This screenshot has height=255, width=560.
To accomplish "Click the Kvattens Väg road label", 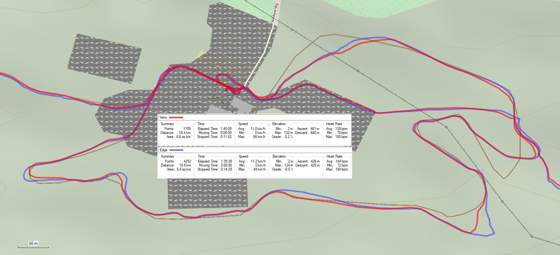I will click(275, 12).
